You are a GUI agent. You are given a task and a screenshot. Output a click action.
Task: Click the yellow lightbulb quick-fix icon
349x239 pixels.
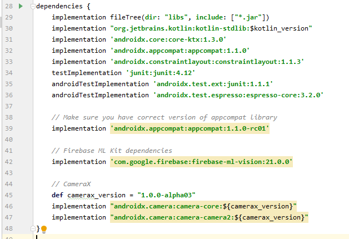[44, 229]
